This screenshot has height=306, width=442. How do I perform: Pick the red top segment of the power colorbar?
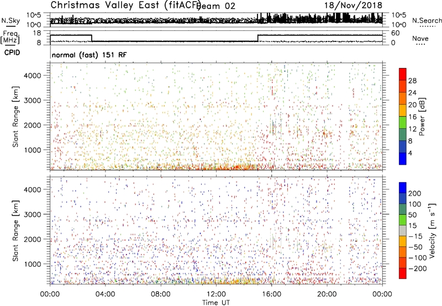pos(403,75)
